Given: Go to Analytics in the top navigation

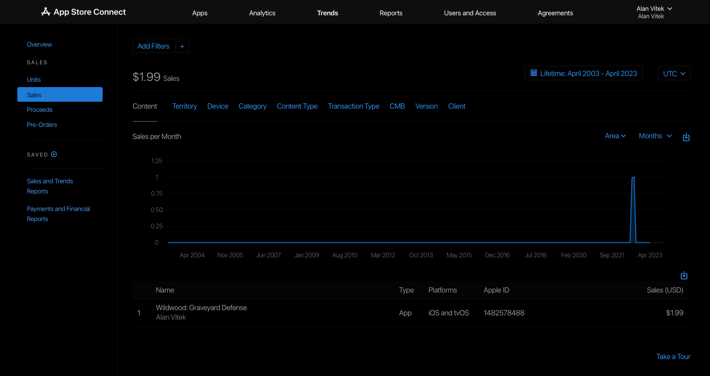Looking at the screenshot, I should tap(262, 13).
